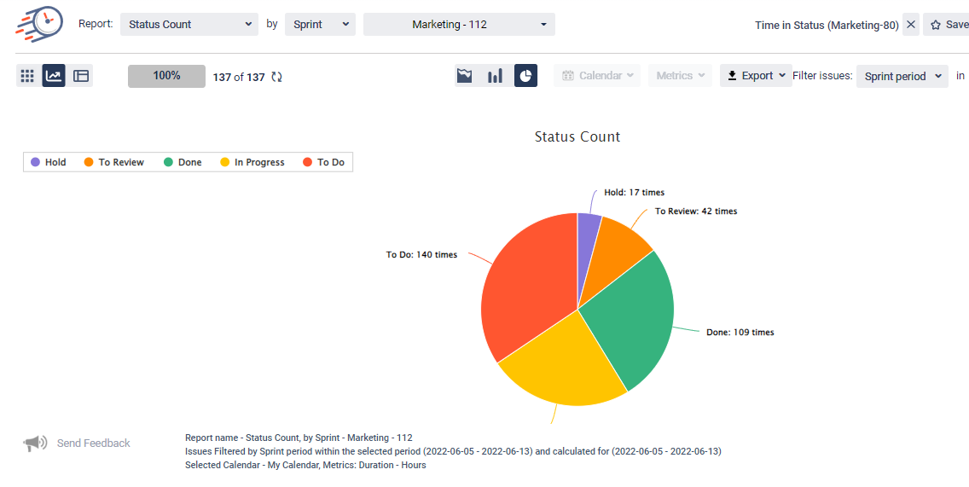This screenshot has height=487, width=969.
Task: Click the 'To Review: 42 times' label
Action: pyautogui.click(x=696, y=212)
